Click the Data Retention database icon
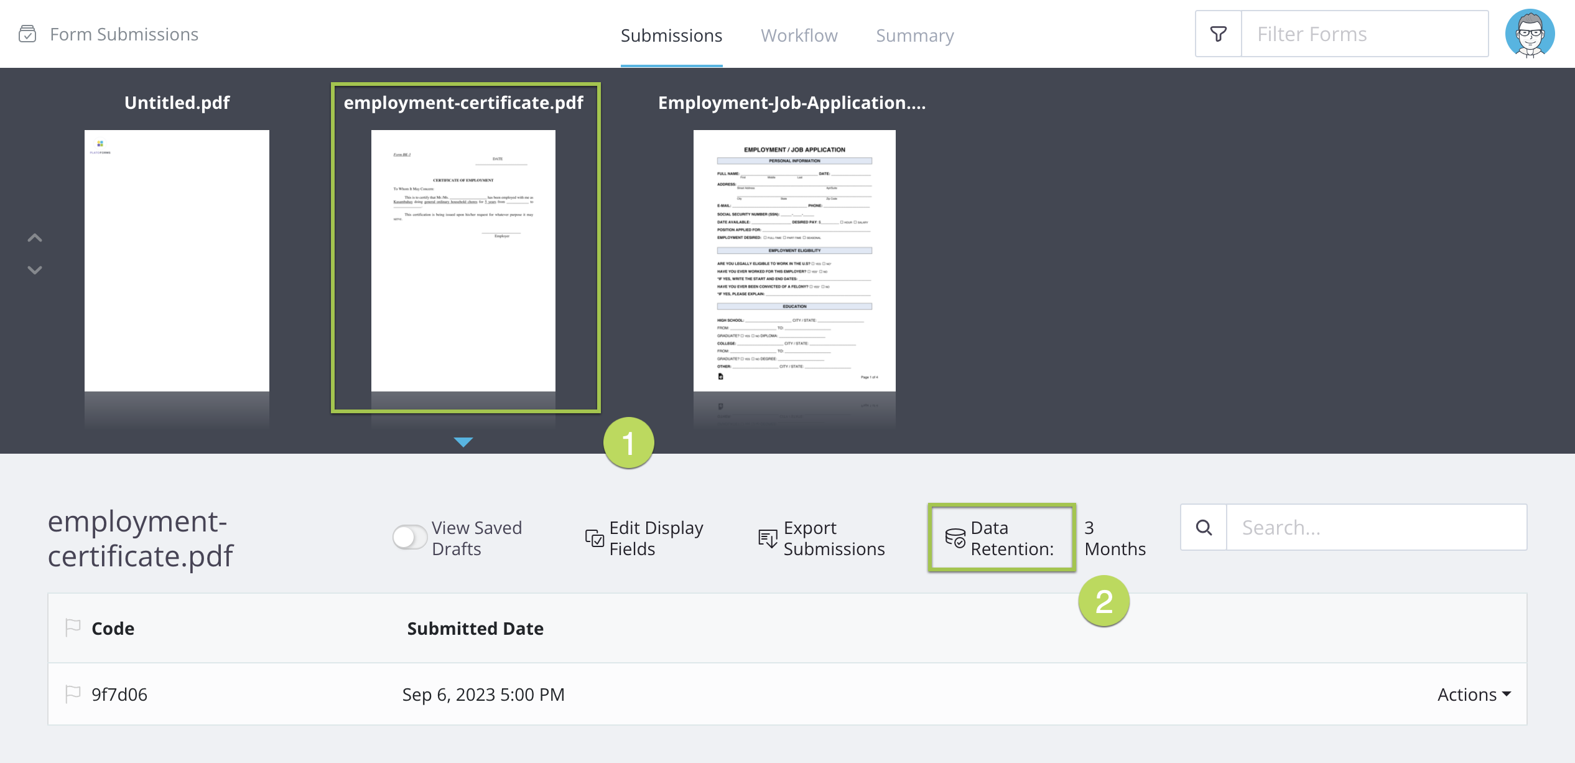Screen dimensions: 1575x763 [955, 538]
